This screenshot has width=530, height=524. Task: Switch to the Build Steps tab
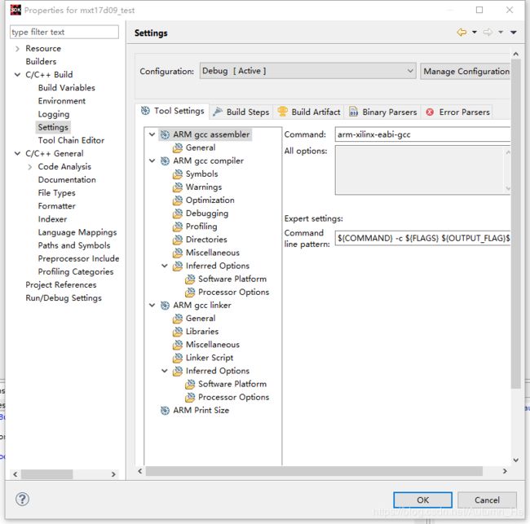241,112
